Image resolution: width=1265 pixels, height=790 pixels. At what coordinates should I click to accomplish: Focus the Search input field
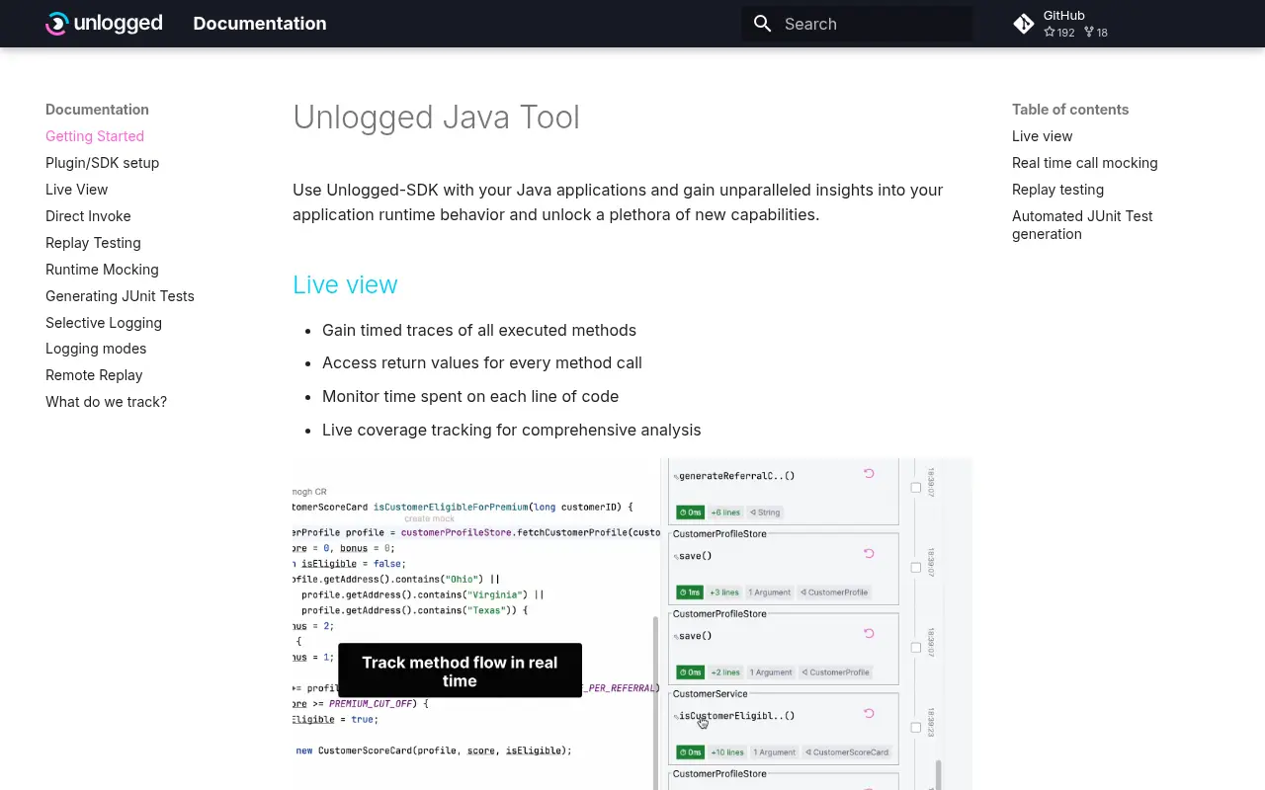click(x=857, y=24)
